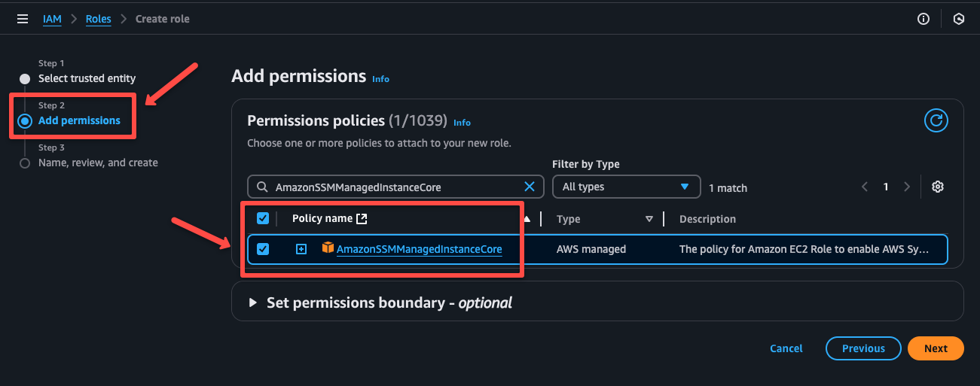
Task: Sort the Type column
Action: coord(649,219)
